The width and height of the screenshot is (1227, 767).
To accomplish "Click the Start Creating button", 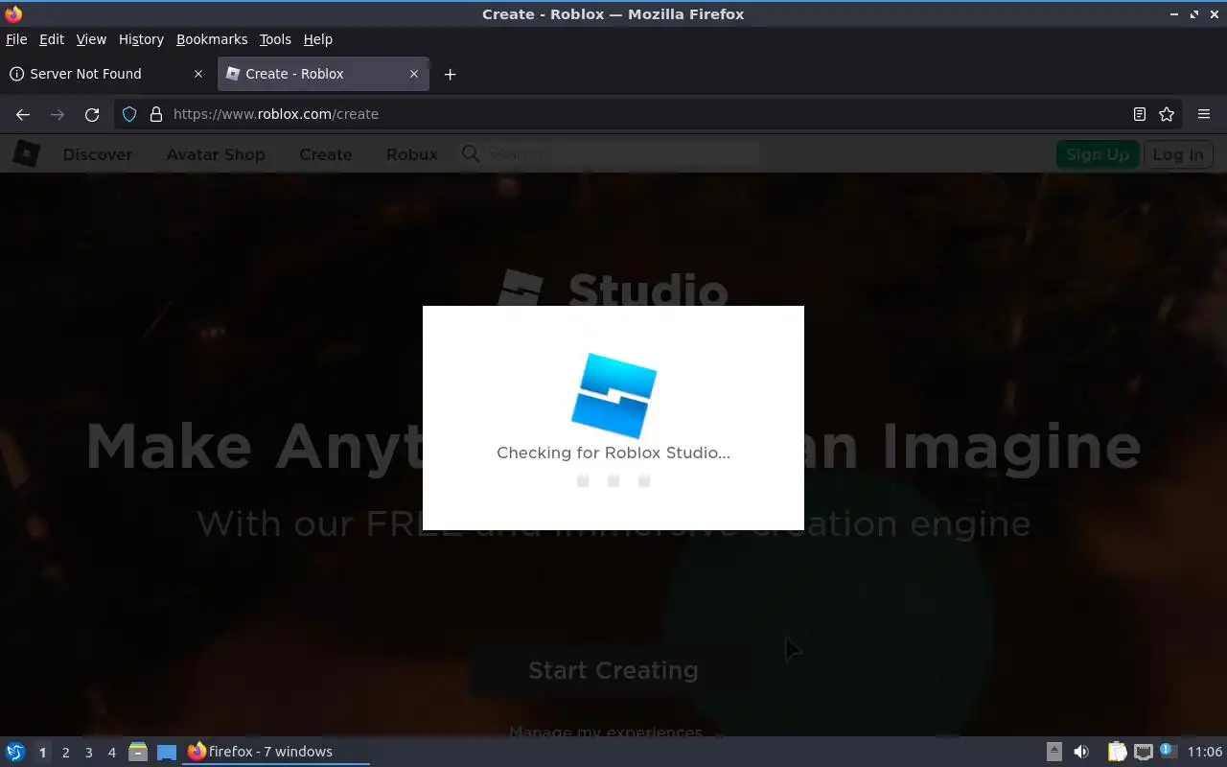I will tap(613, 670).
